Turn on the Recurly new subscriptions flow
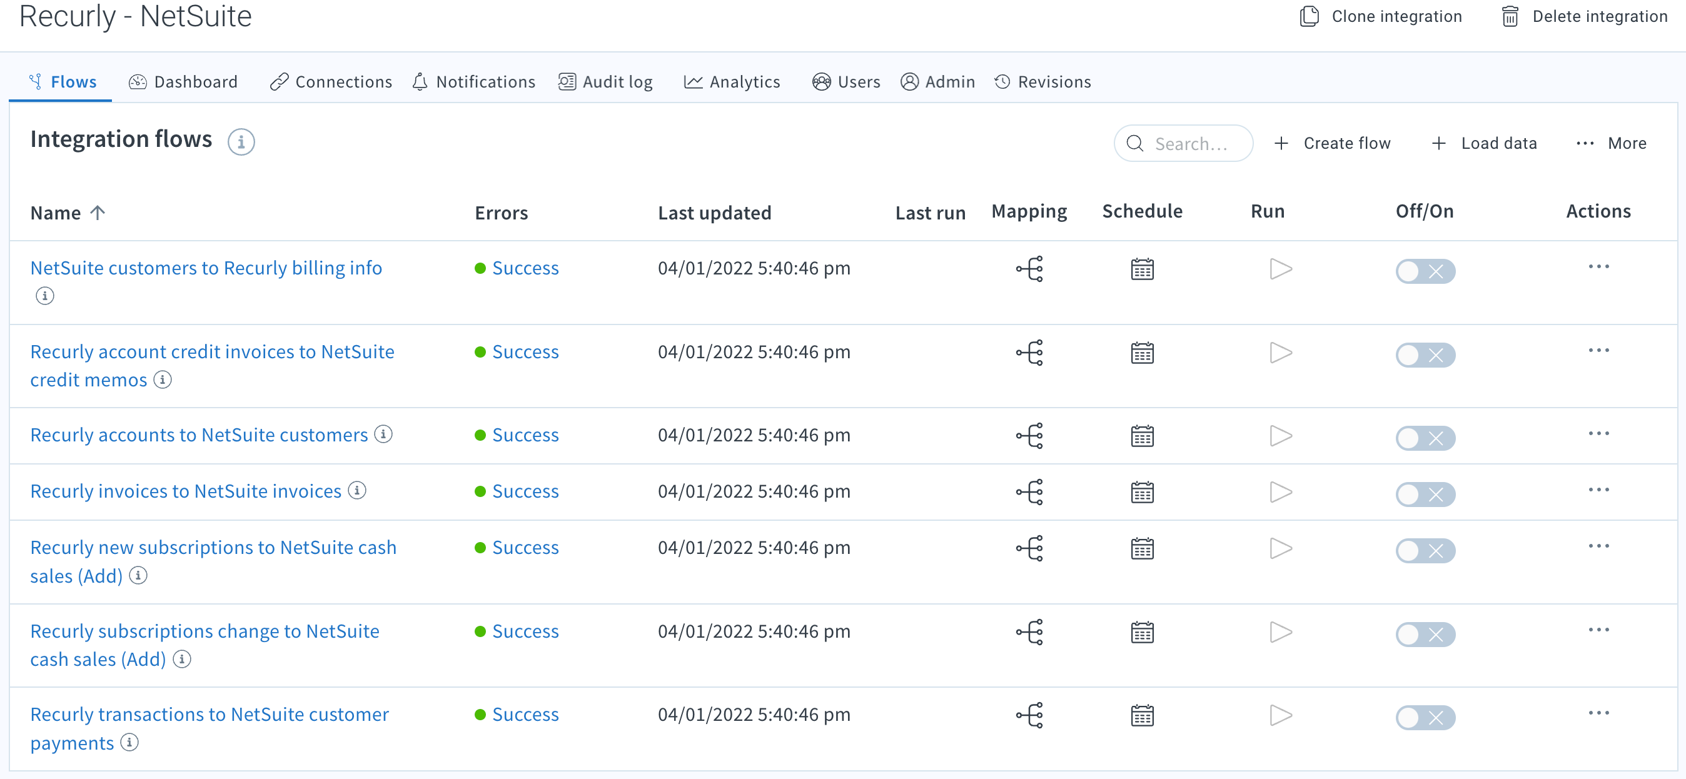The height and width of the screenshot is (779, 1686). point(1425,550)
